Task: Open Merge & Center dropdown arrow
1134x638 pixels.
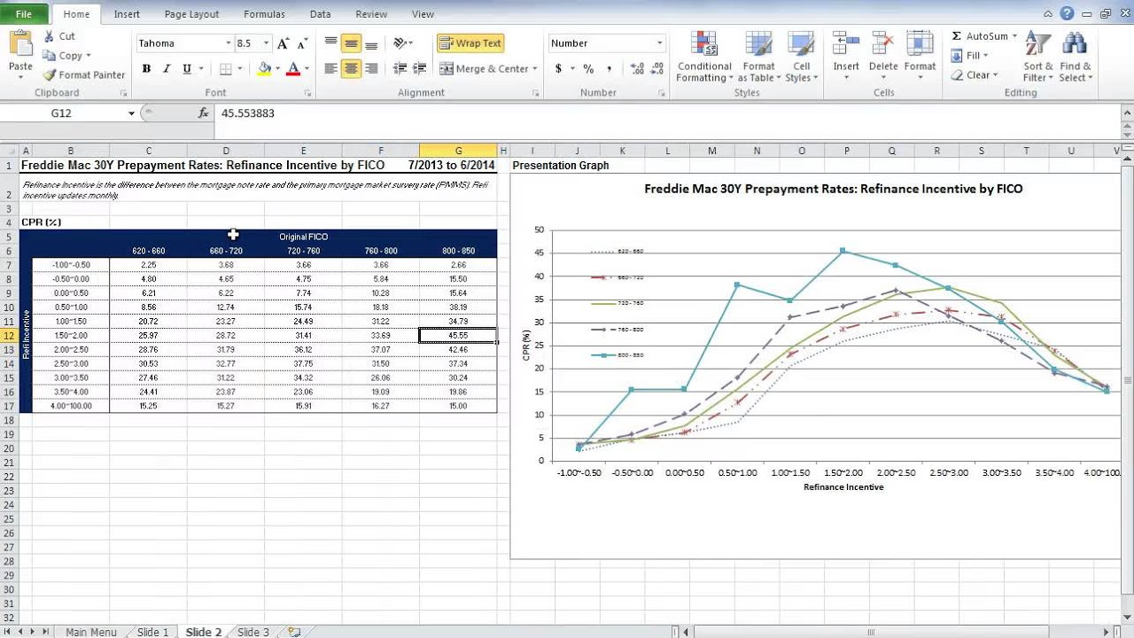Action: (535, 69)
